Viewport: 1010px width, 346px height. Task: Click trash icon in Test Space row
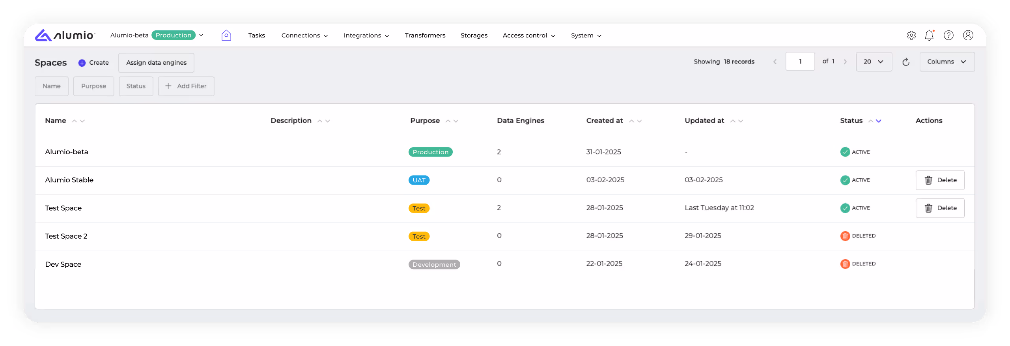tap(929, 208)
